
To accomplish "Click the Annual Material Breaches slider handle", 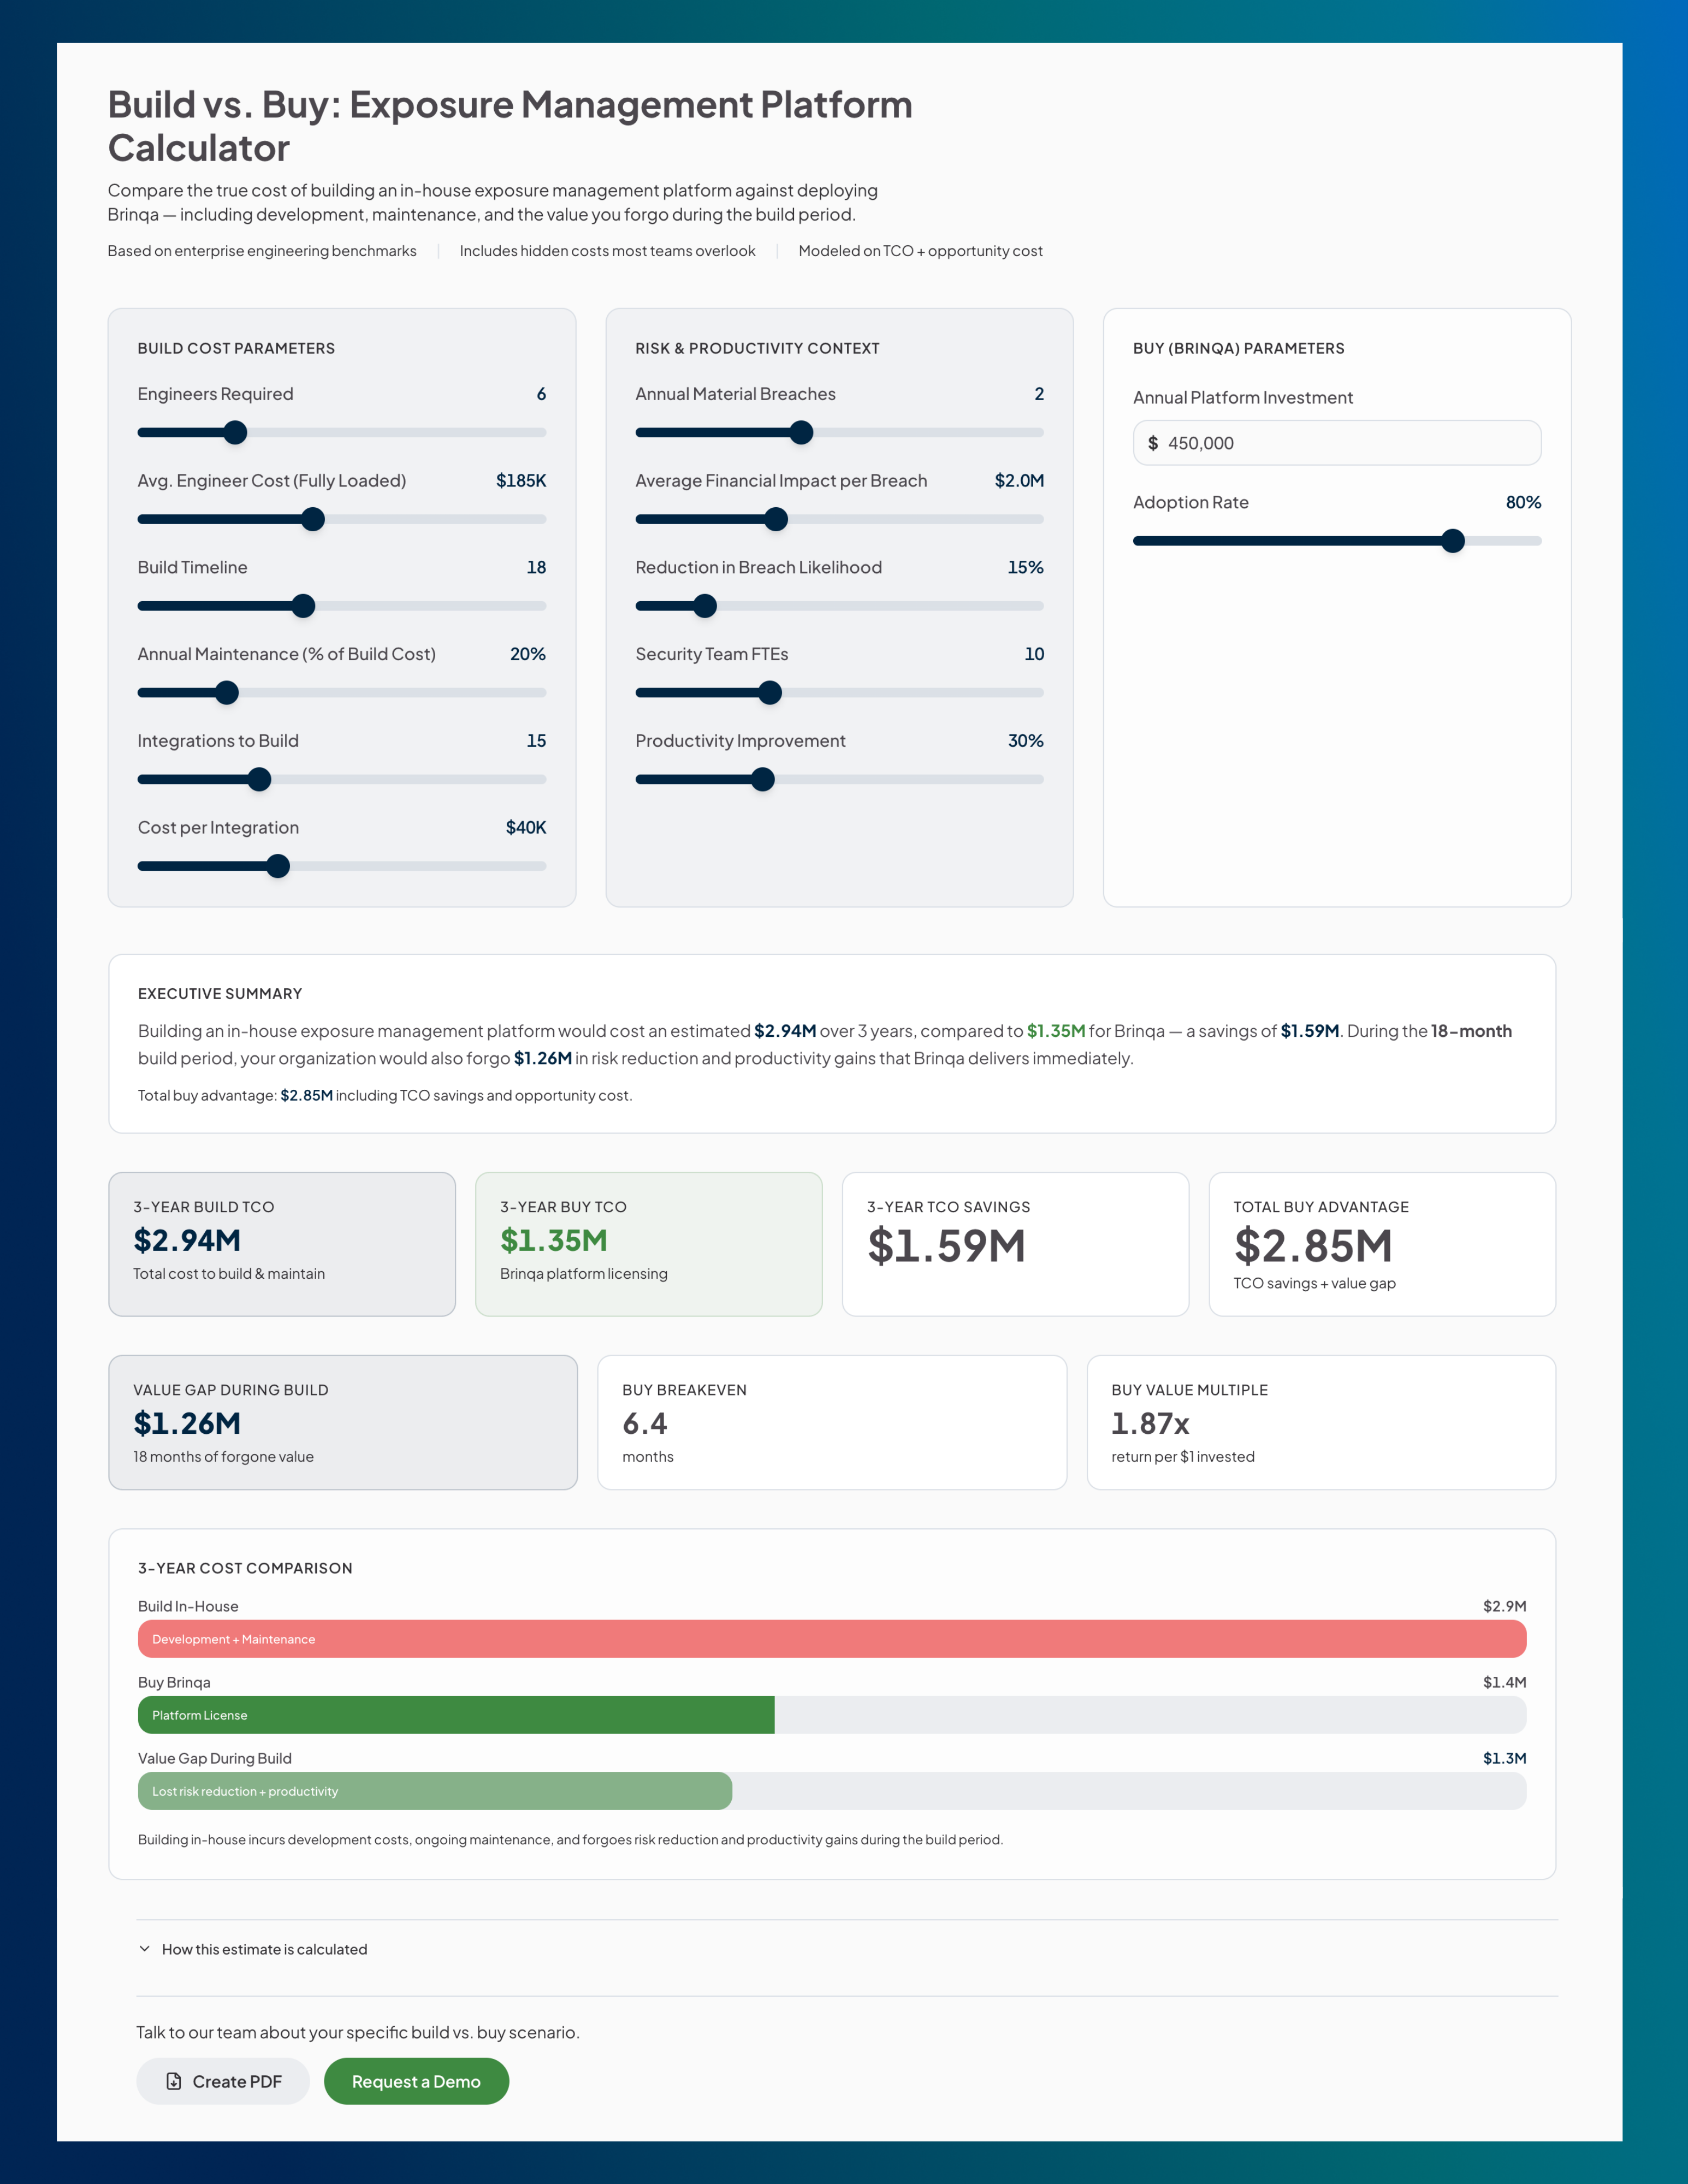I will click(801, 433).
